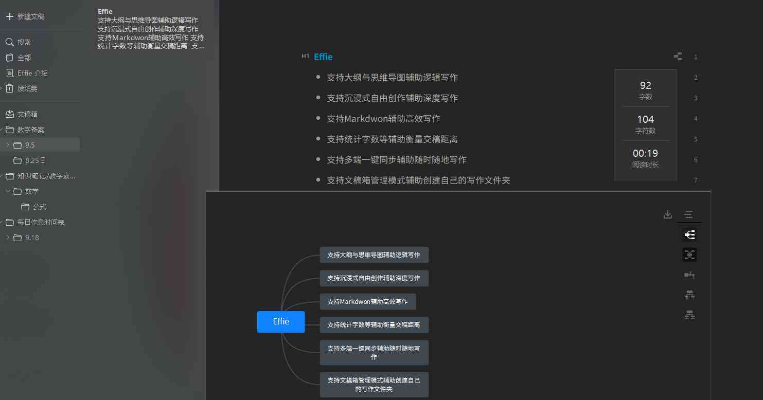Viewport: 763px width, 400px height.
Task: Click the 00:19 阅读时长 statistic
Action: 645,158
